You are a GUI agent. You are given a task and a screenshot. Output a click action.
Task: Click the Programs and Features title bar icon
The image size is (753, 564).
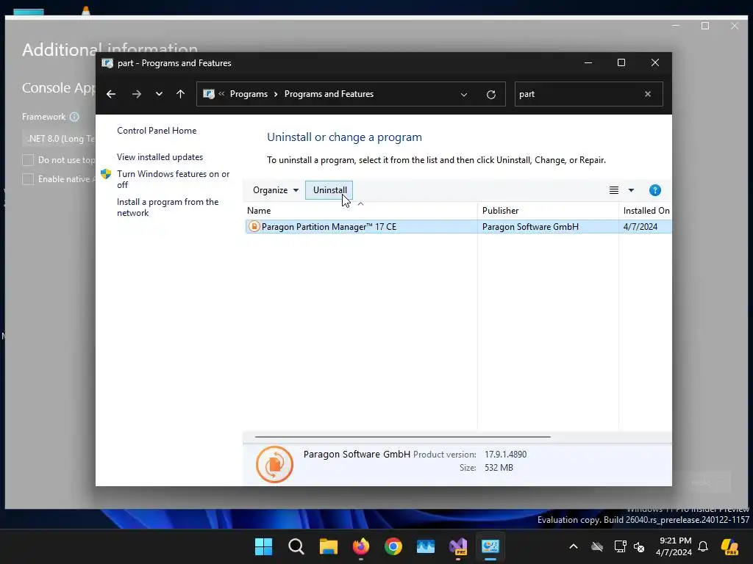(107, 63)
